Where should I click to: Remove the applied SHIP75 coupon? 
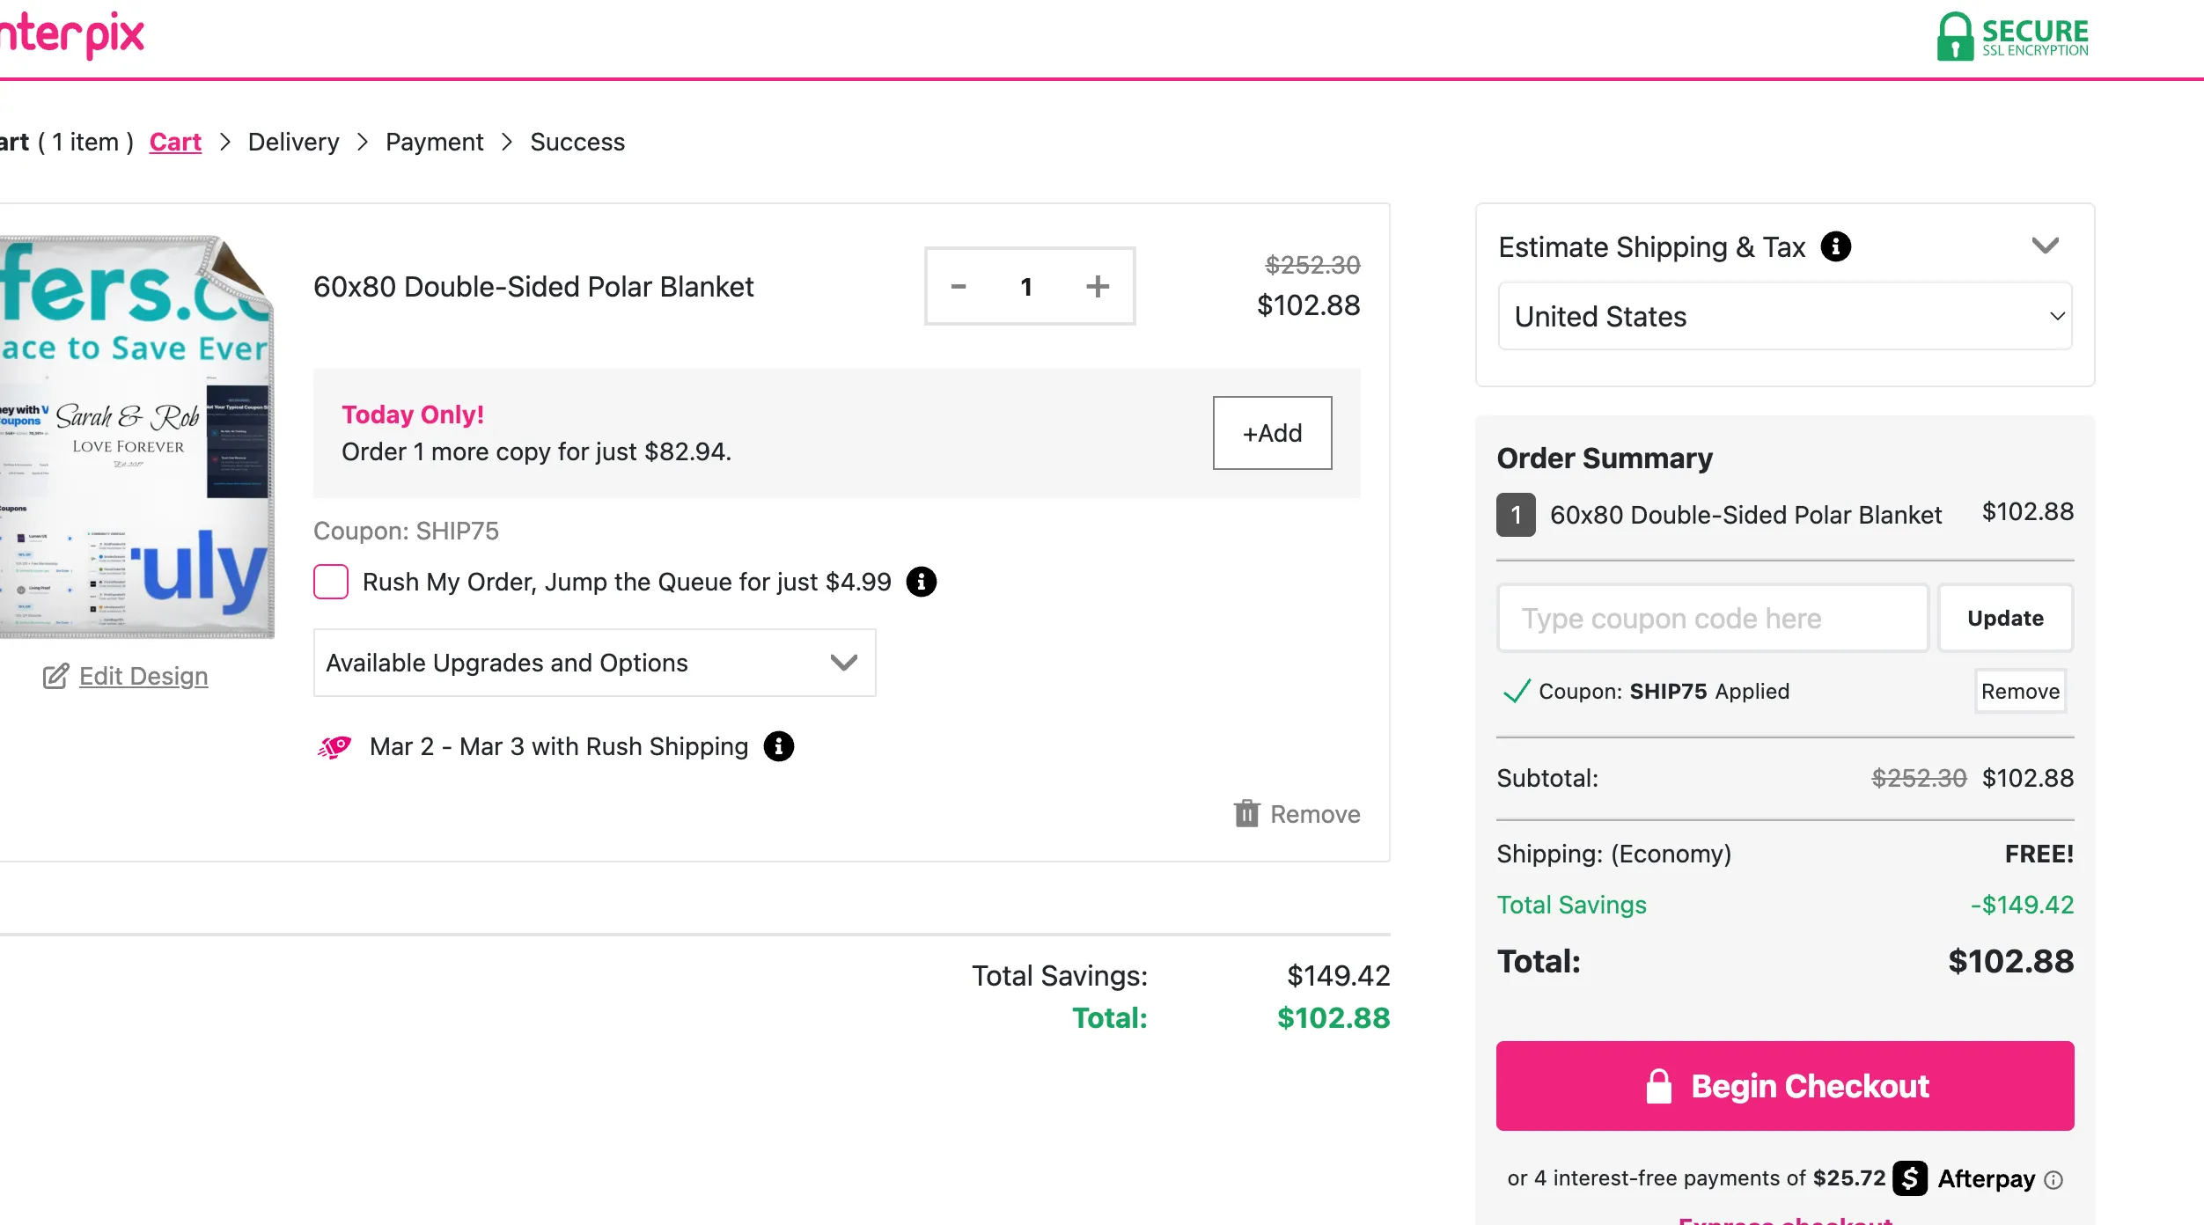2020,692
